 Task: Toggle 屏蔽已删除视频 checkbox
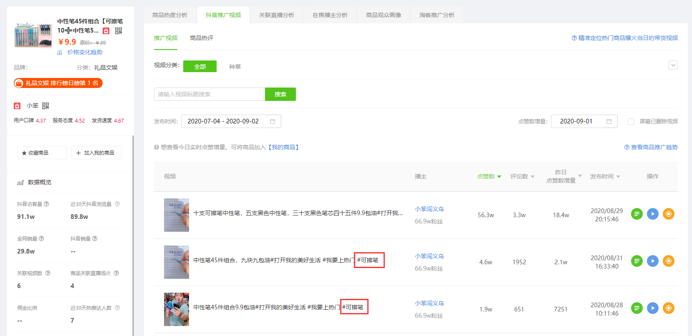click(631, 121)
